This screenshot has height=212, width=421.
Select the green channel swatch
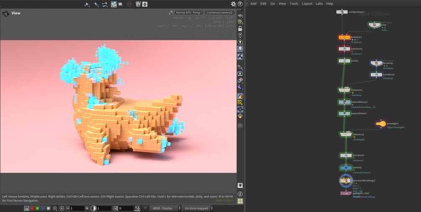coord(37,208)
